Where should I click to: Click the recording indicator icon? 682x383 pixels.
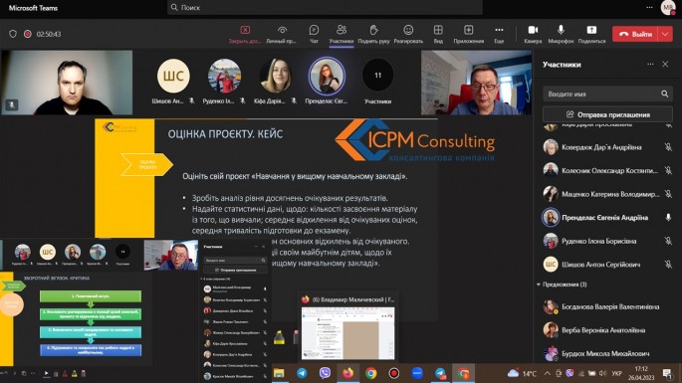pos(28,34)
